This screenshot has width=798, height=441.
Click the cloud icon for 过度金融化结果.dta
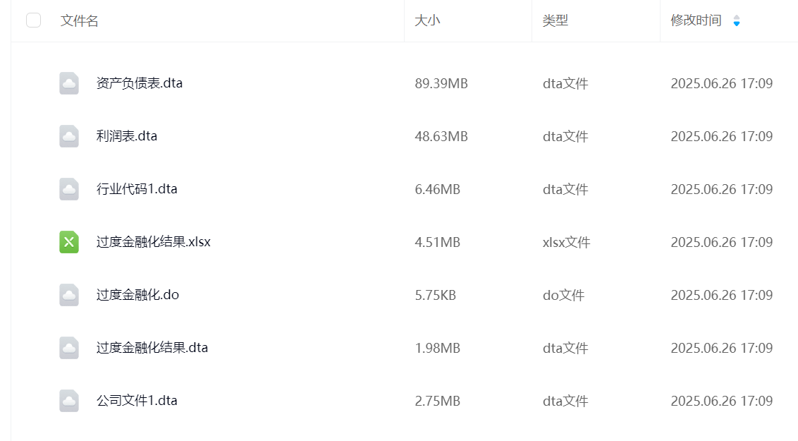69,348
